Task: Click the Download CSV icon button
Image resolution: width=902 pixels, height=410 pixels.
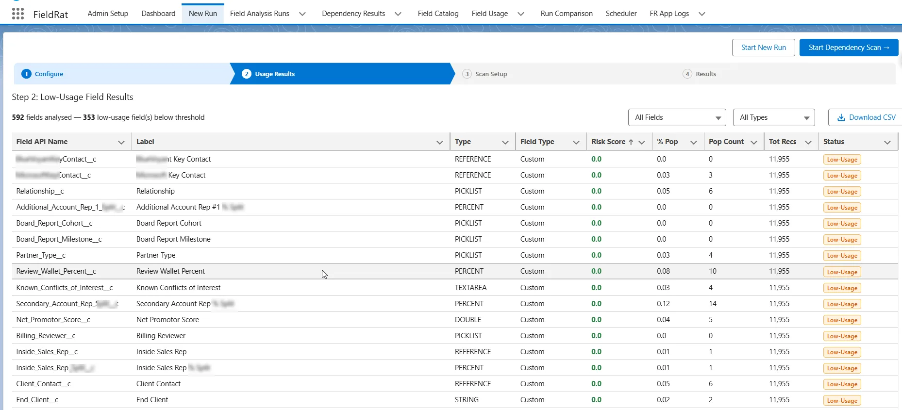Action: (866, 117)
